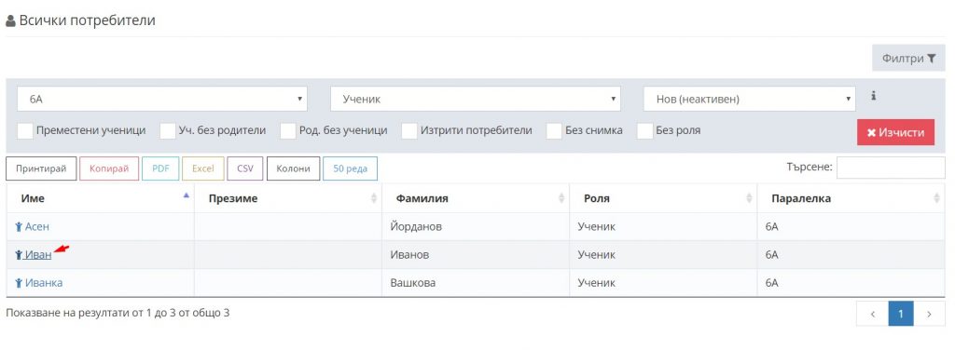This screenshot has height=350, width=955.
Task: Click the student icon next to Асен
Action: click(x=19, y=226)
